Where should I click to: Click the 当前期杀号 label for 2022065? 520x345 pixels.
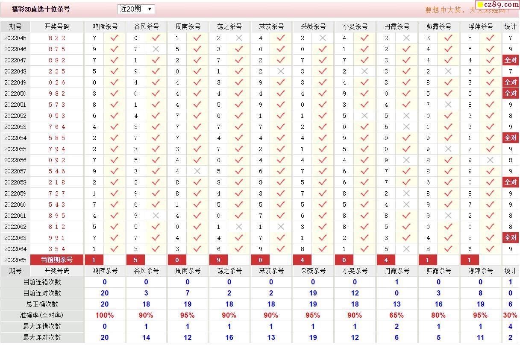57,260
